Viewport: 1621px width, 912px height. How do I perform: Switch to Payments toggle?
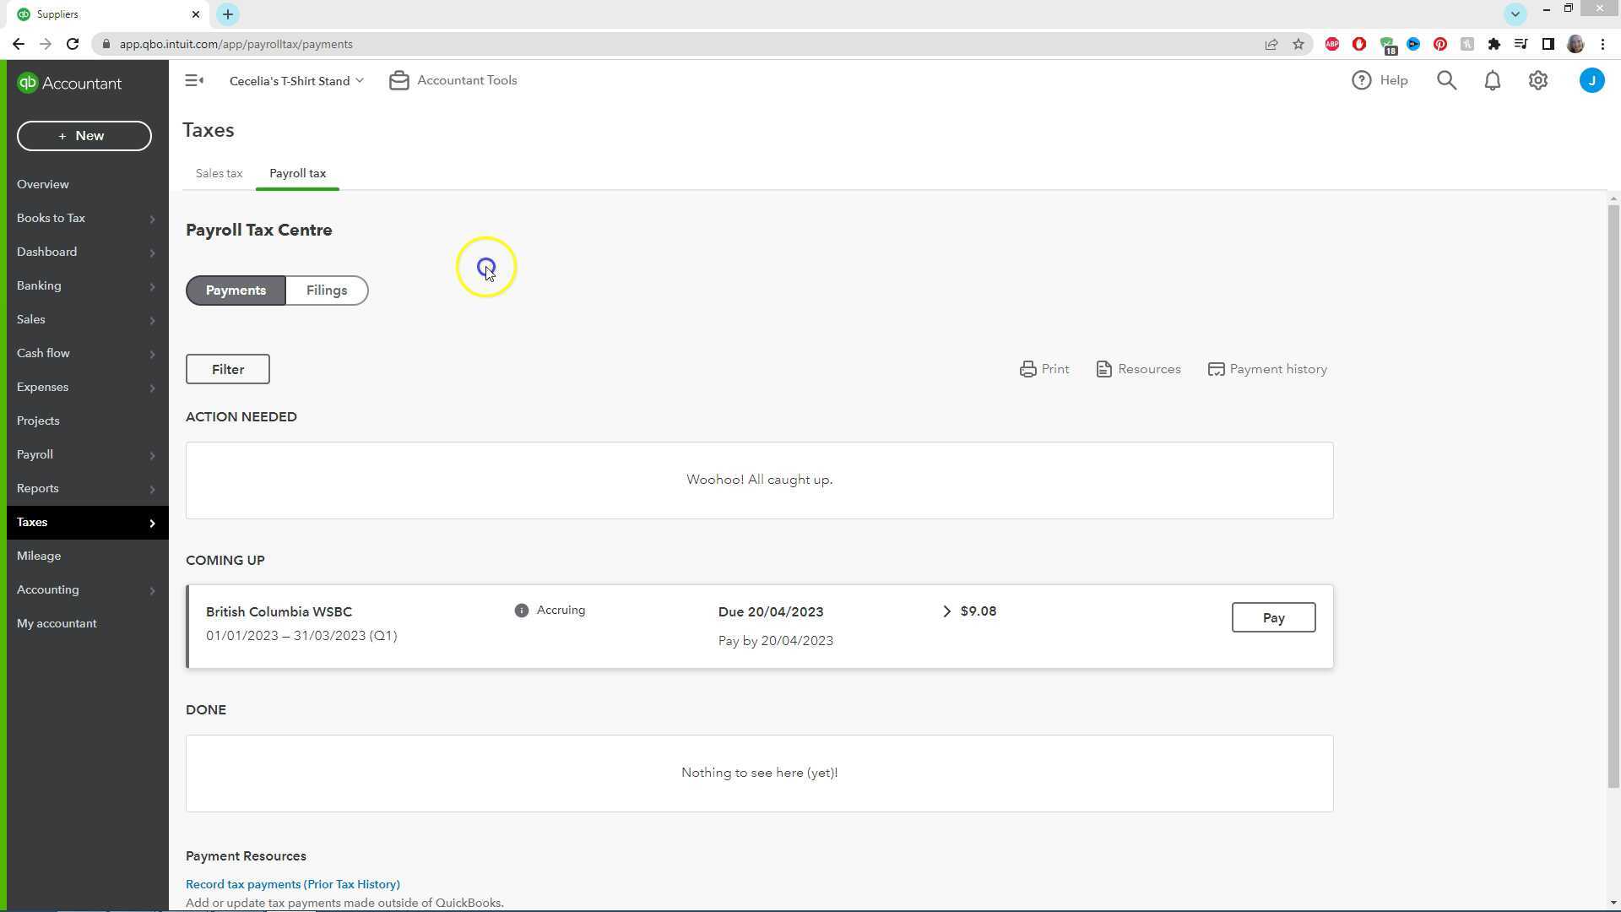[x=236, y=290]
